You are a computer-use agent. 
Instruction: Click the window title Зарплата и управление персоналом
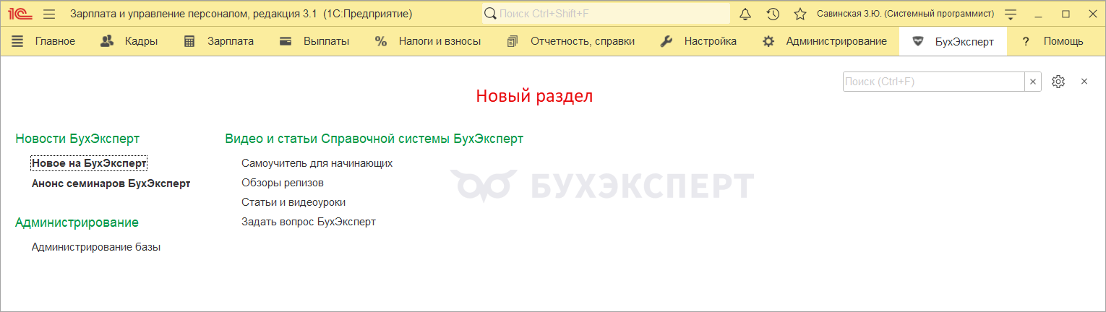241,14
